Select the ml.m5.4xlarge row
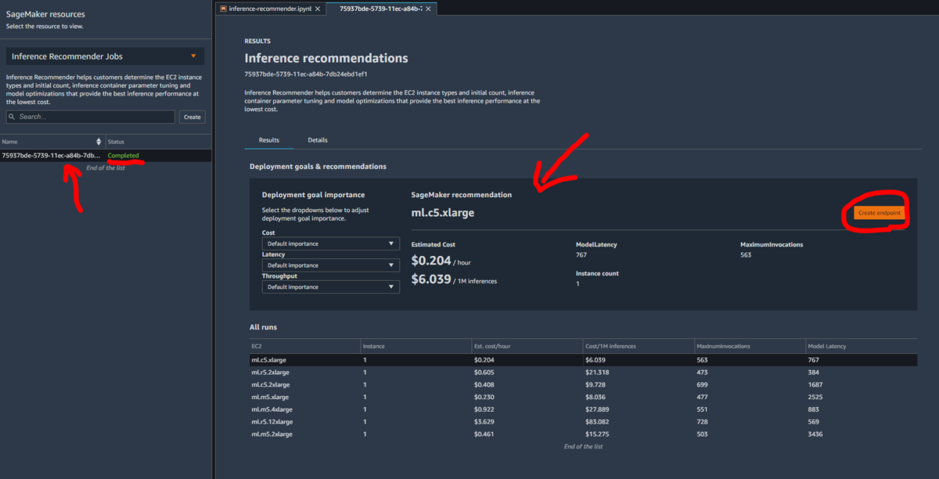939x479 pixels. (x=583, y=409)
